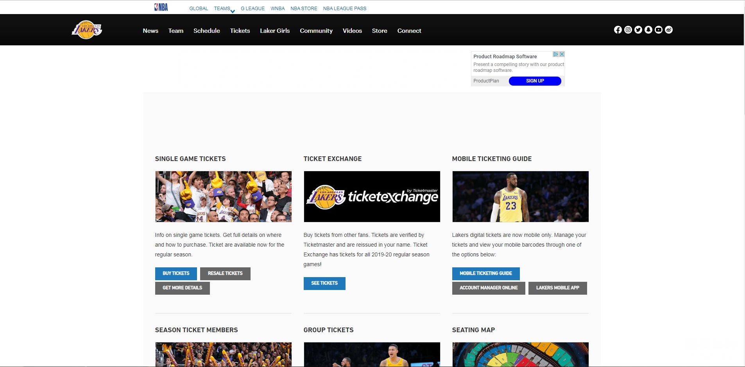Image resolution: width=745 pixels, height=367 pixels.
Task: Click ACCOUNT MANAGER ONLINE button
Action: point(489,288)
